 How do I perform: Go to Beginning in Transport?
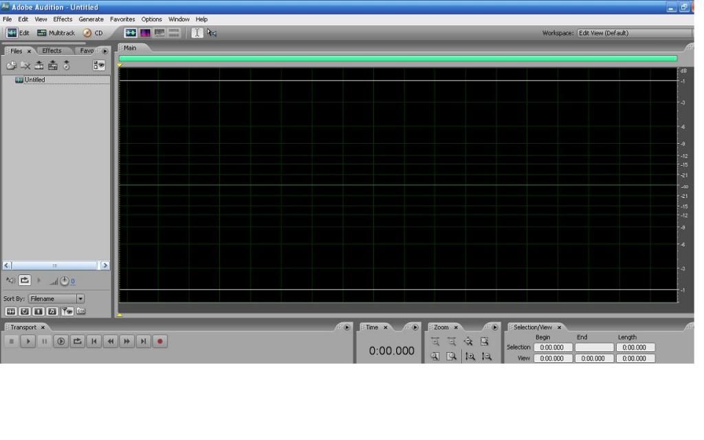click(x=93, y=341)
